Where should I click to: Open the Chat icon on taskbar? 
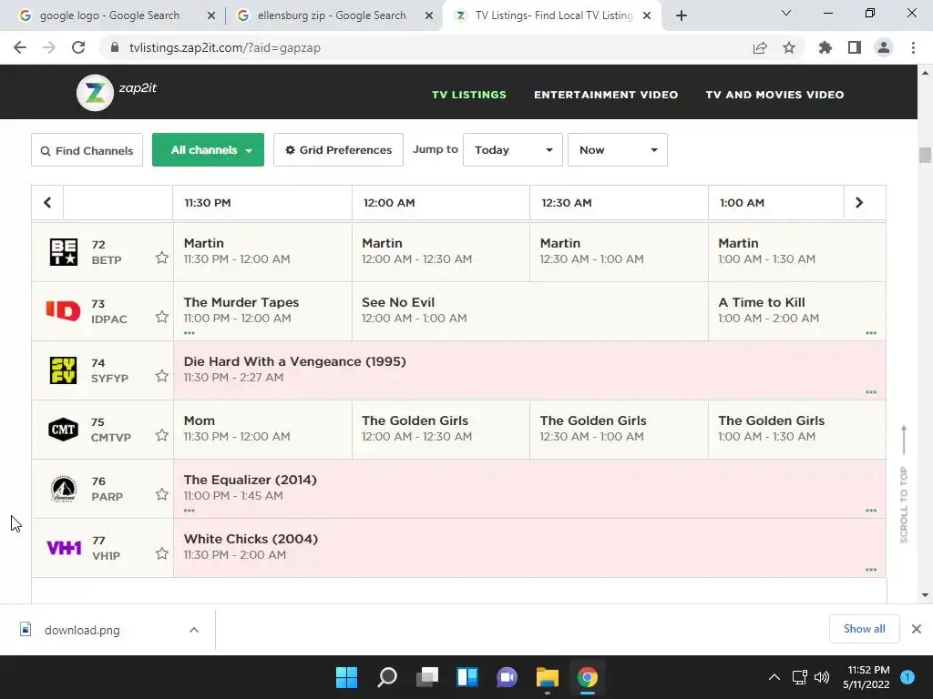(x=507, y=677)
